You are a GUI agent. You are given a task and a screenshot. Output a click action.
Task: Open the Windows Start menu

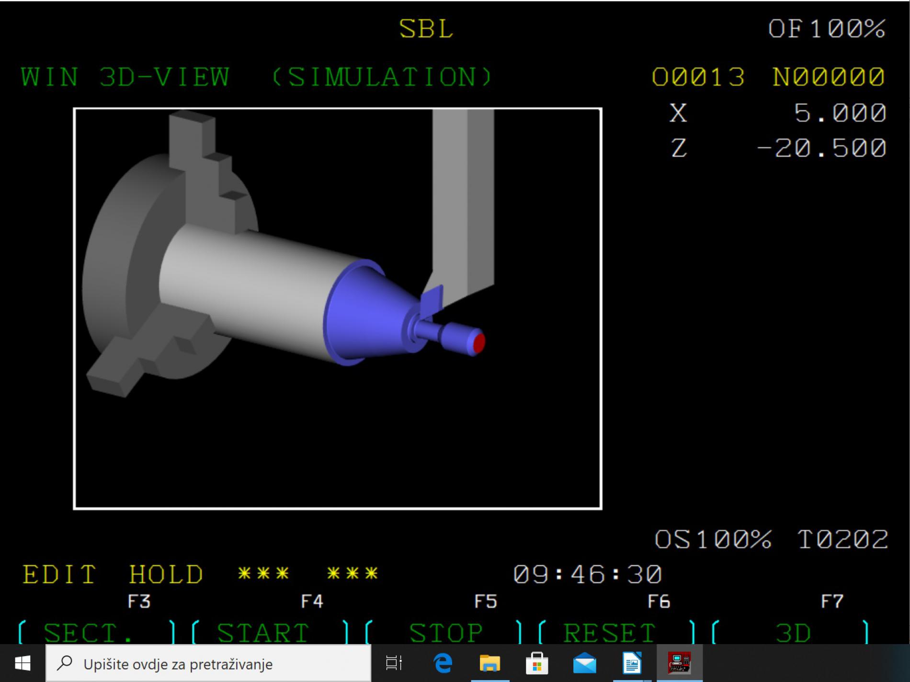coord(23,664)
